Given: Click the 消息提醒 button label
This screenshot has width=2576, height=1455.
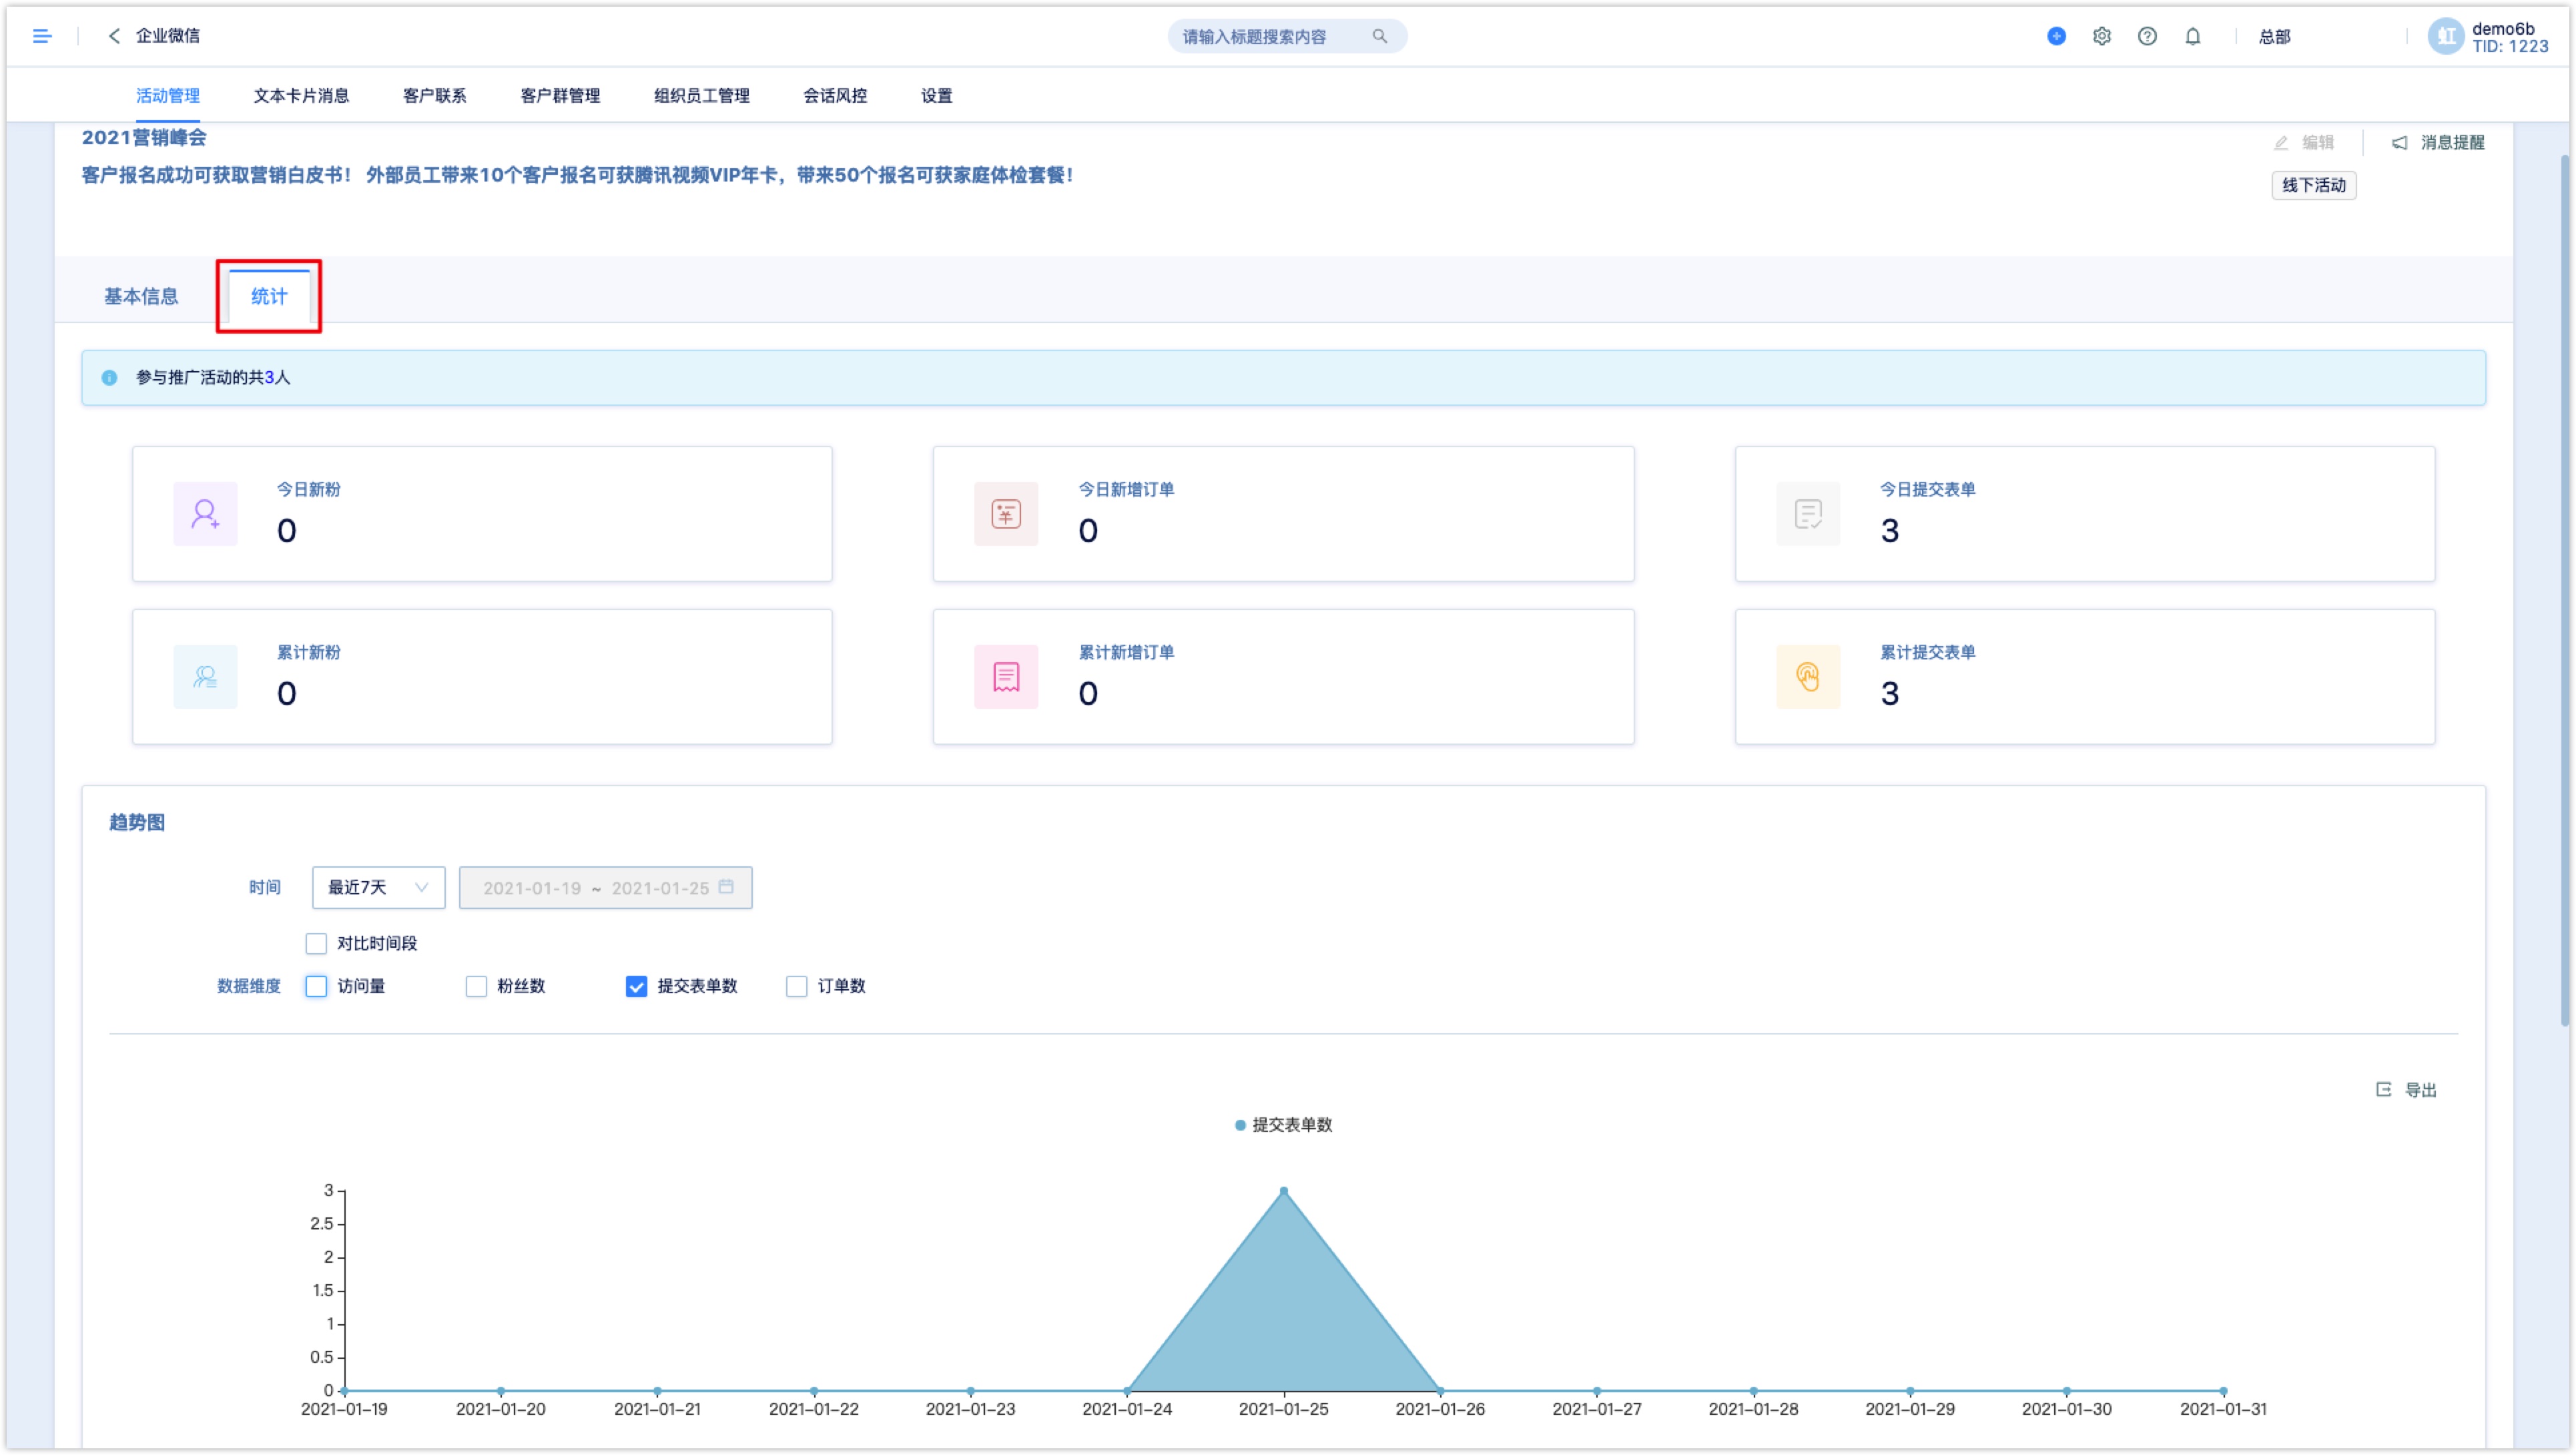Looking at the screenshot, I should tap(2453, 143).
